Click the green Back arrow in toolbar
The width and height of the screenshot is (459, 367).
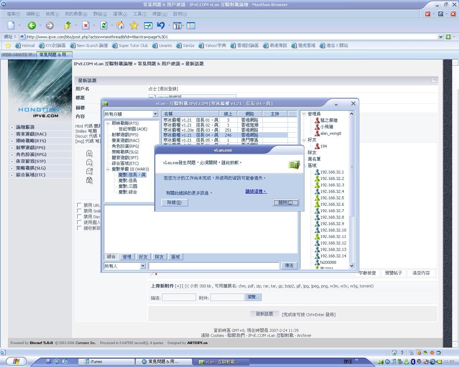tap(32, 25)
